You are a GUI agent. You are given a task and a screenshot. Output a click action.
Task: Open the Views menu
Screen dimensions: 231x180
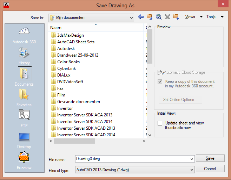[190, 17]
